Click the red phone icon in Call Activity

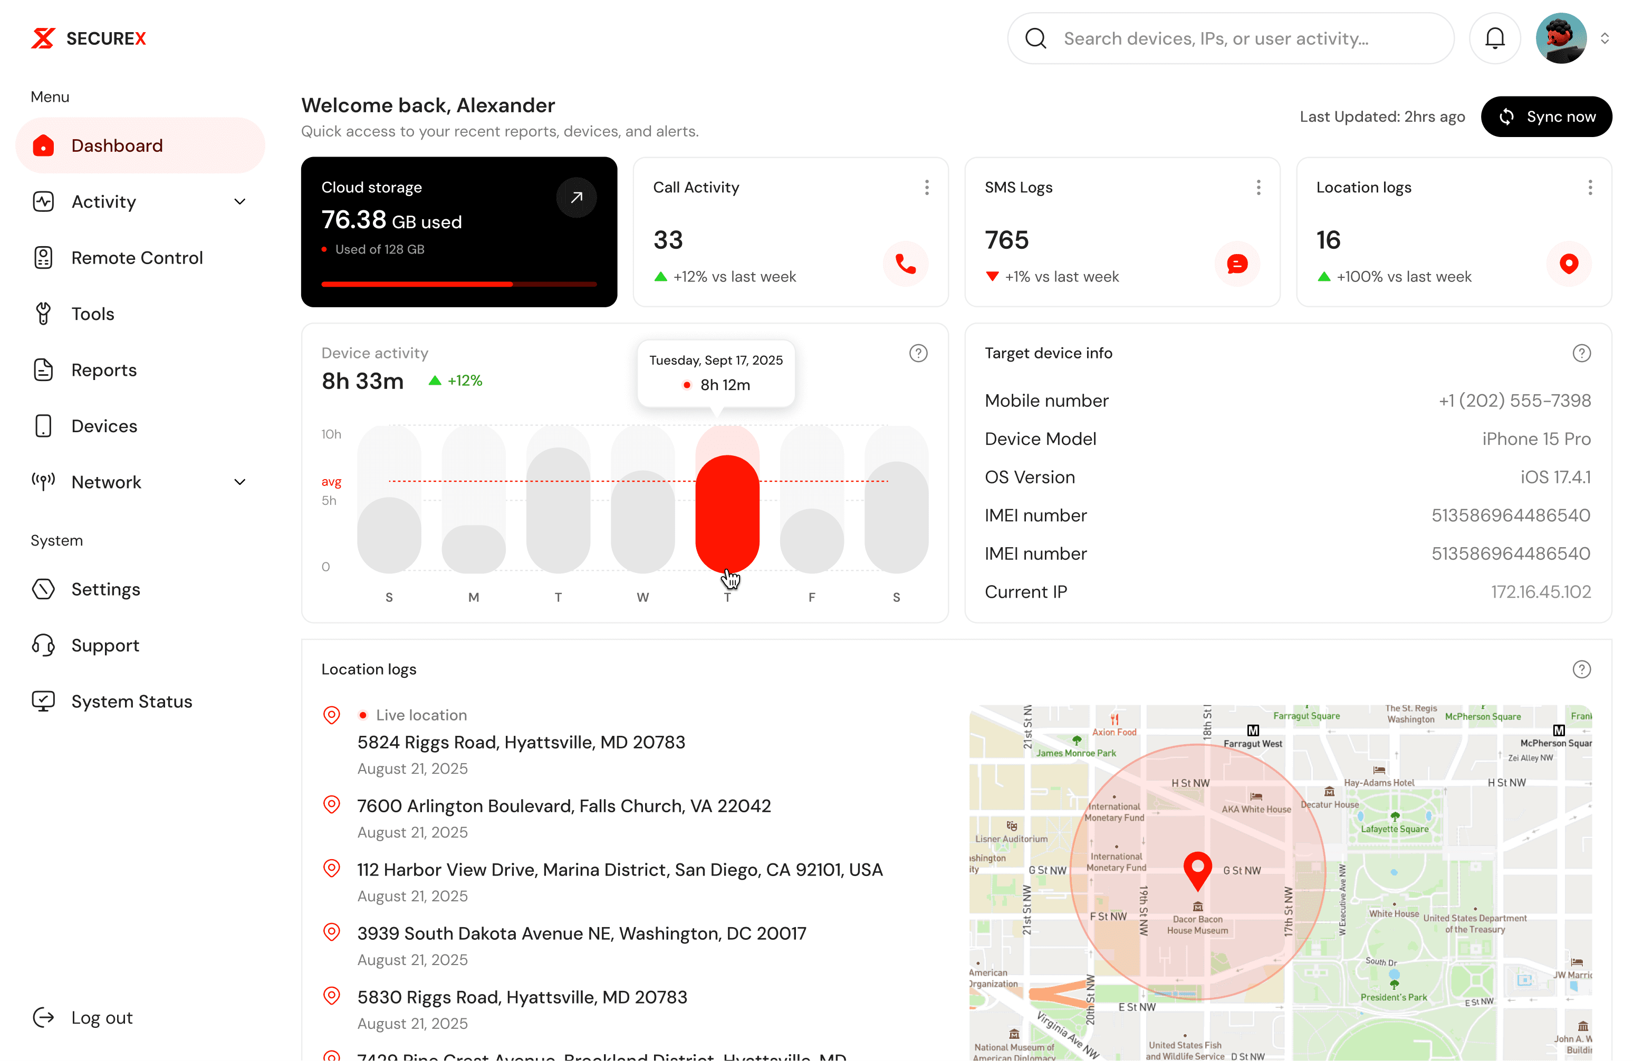click(x=905, y=264)
